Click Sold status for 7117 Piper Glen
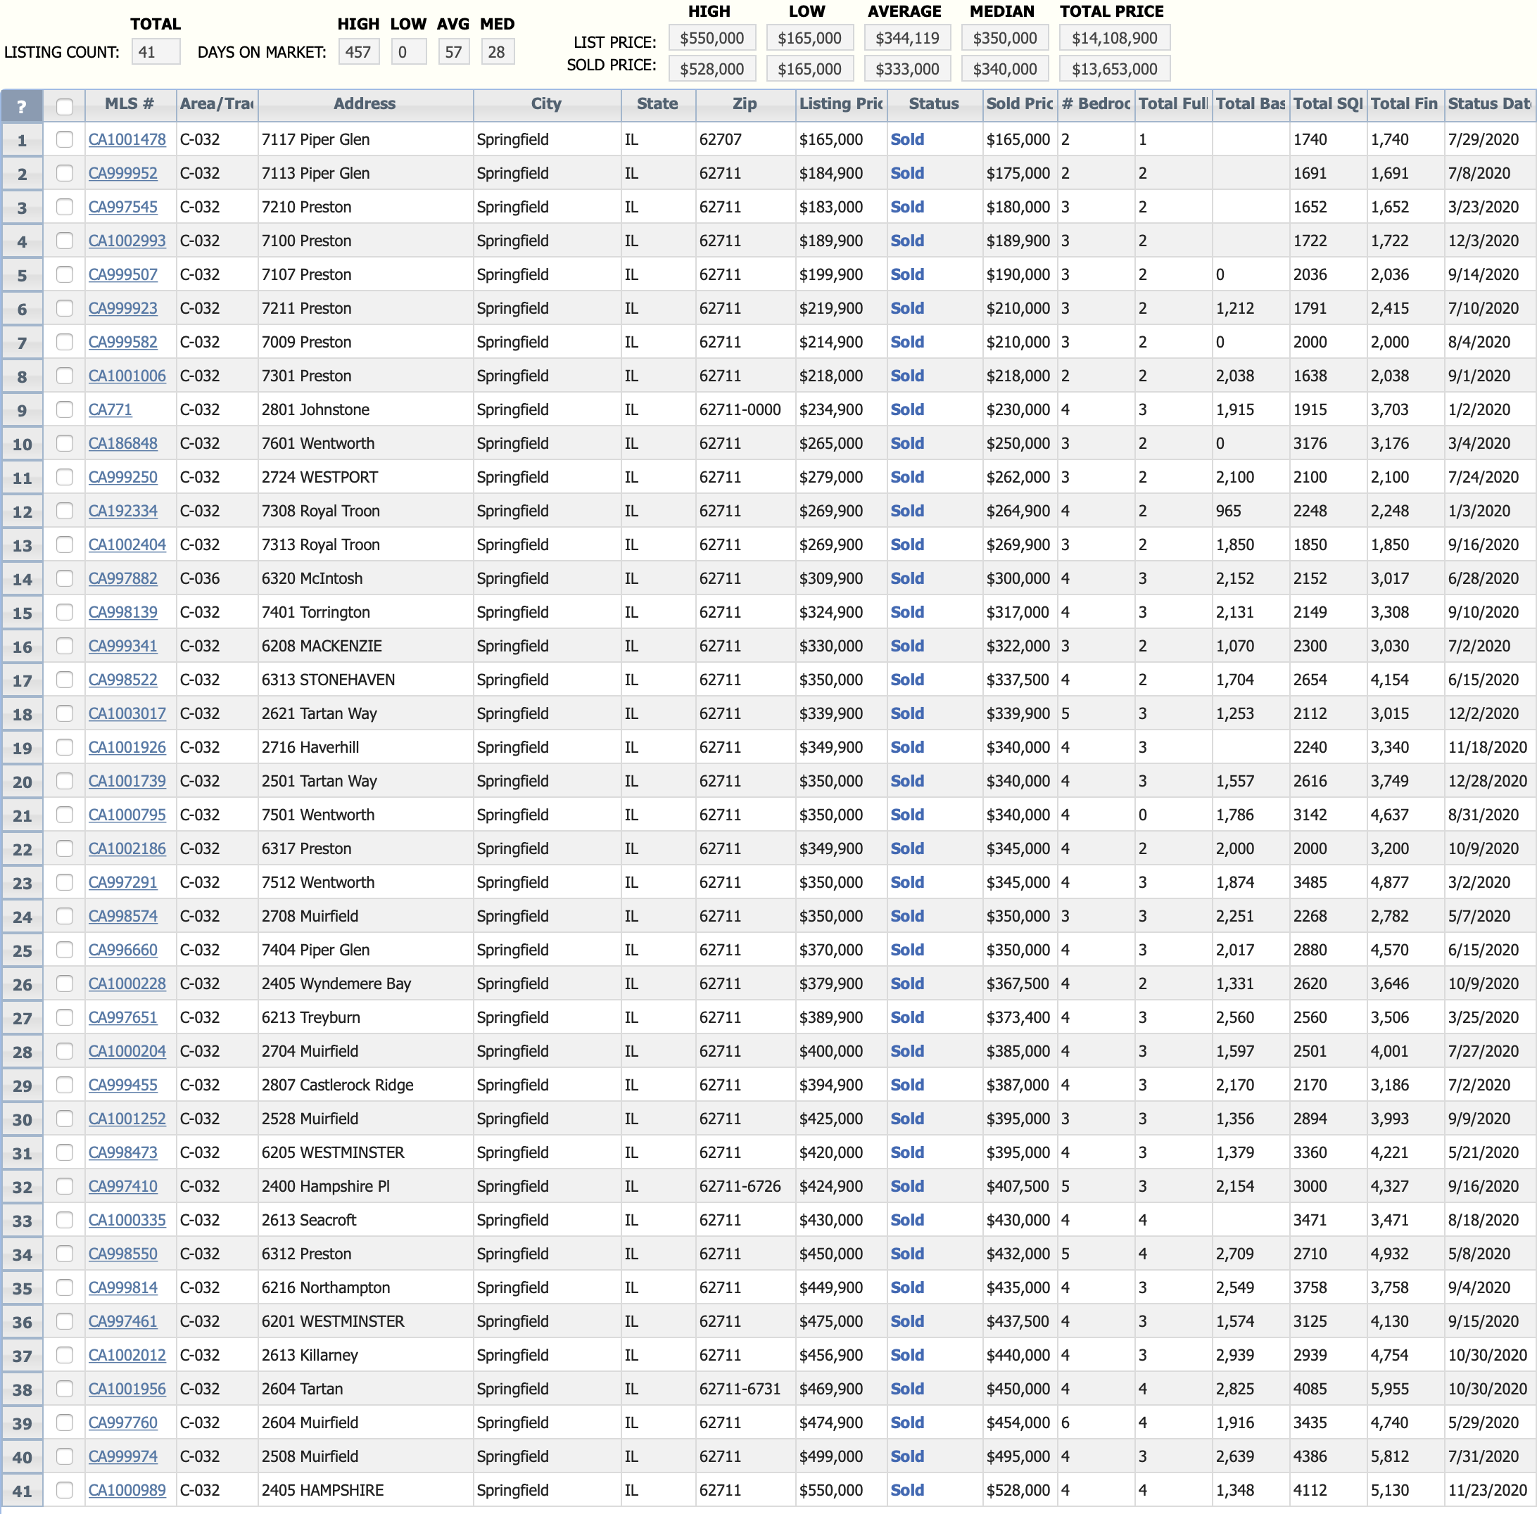 907,139
